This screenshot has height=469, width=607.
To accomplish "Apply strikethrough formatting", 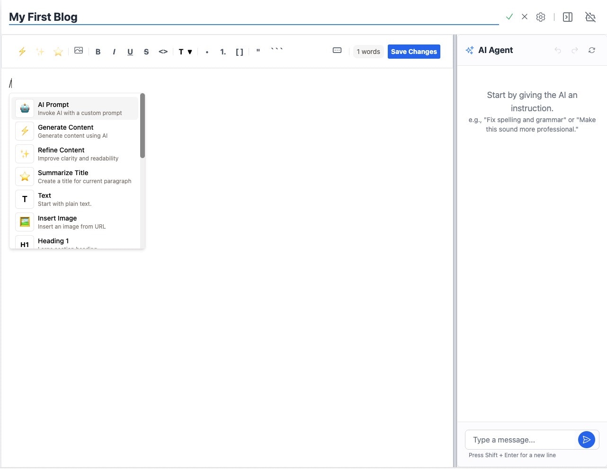I will click(146, 52).
